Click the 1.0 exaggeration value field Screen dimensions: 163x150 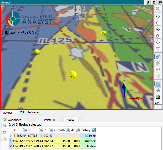point(157,103)
